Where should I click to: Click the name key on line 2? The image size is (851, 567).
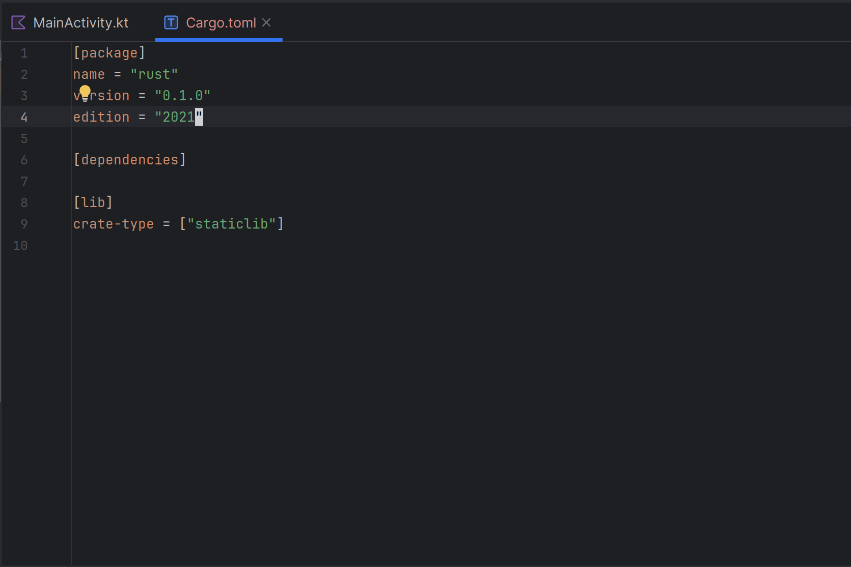coord(89,74)
